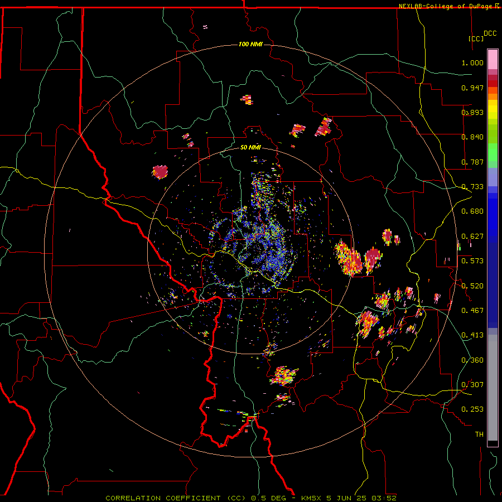502x502 pixels.
Task: Click the 50 NMI range ring label
Action: point(250,147)
